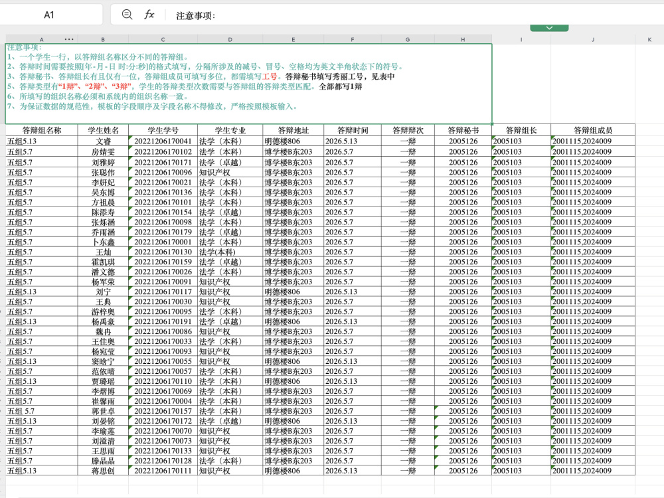Select the name cell 杨军荣

(x=104, y=282)
